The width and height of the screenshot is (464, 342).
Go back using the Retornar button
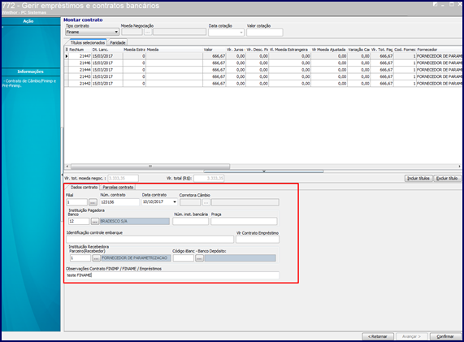(x=378, y=336)
